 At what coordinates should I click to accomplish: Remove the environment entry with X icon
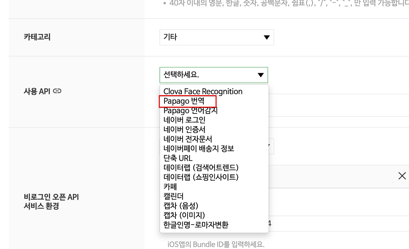point(402,176)
